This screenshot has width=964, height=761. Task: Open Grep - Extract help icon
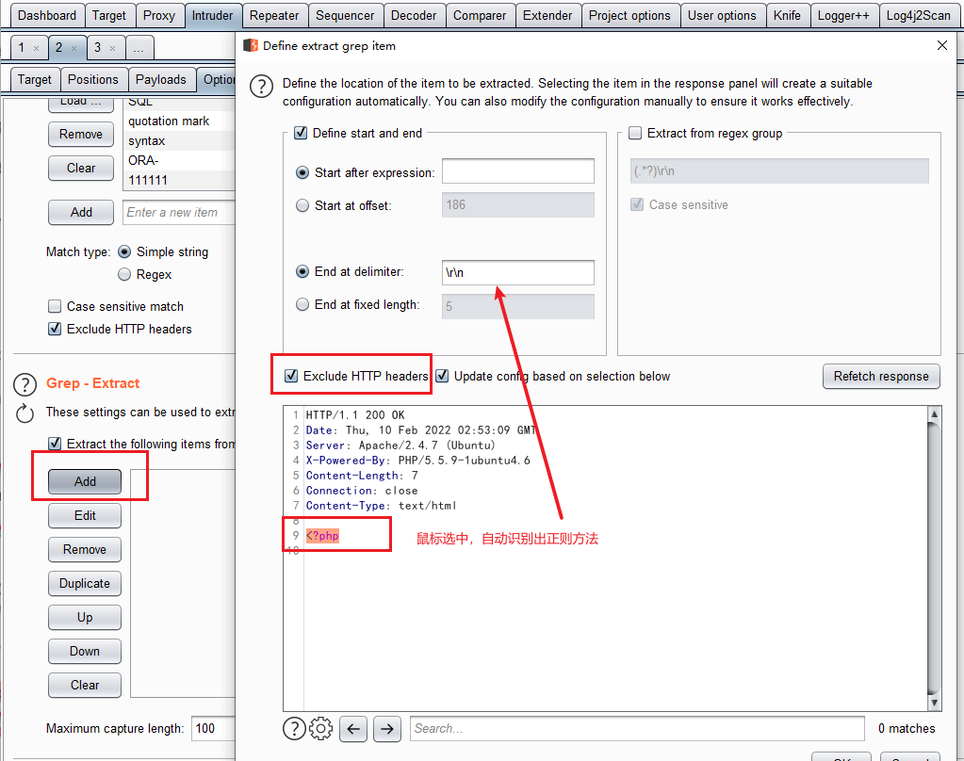click(25, 385)
